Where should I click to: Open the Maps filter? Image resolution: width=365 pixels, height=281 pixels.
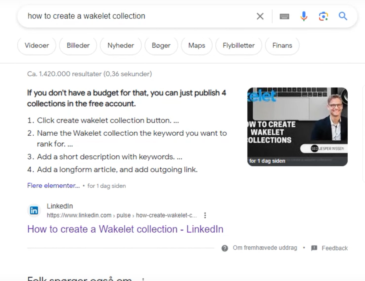tap(197, 45)
